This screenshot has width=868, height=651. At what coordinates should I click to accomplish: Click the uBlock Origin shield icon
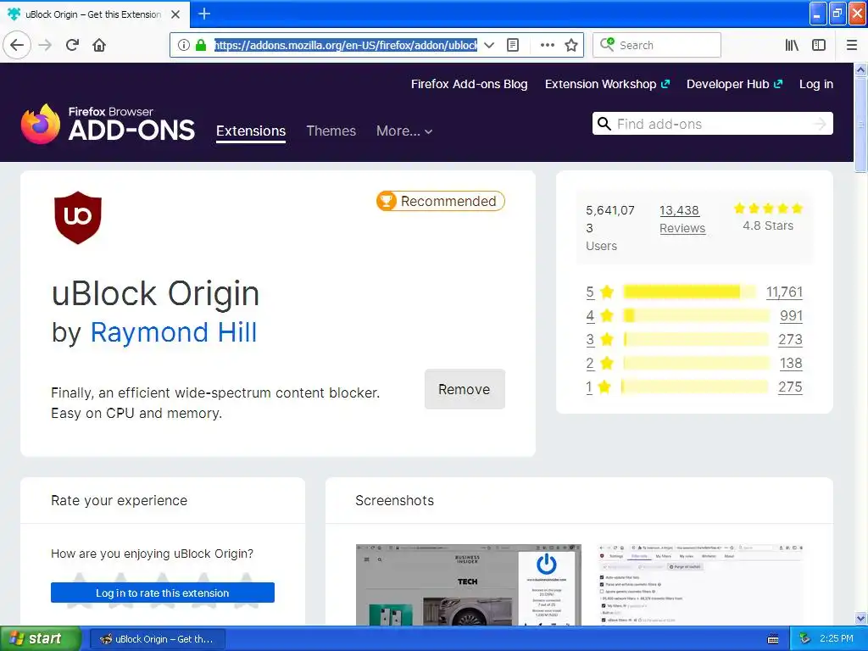[77, 218]
